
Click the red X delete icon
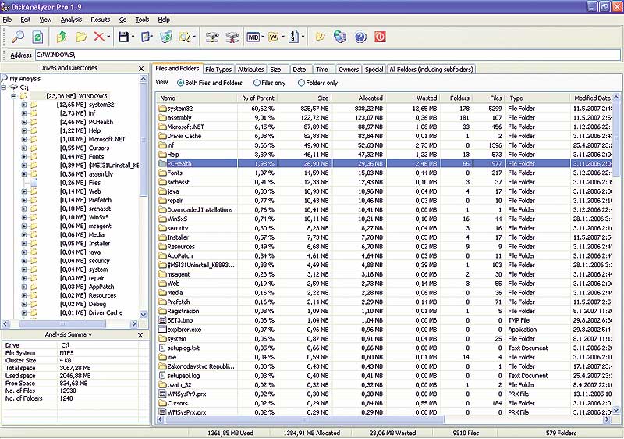[99, 37]
